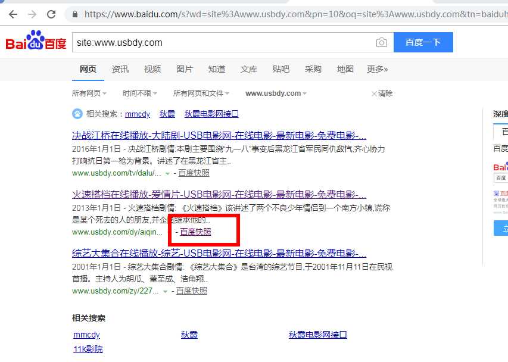
Task: Click the green URL www.usbdy.com/tv/dalu/...
Action: [117, 173]
